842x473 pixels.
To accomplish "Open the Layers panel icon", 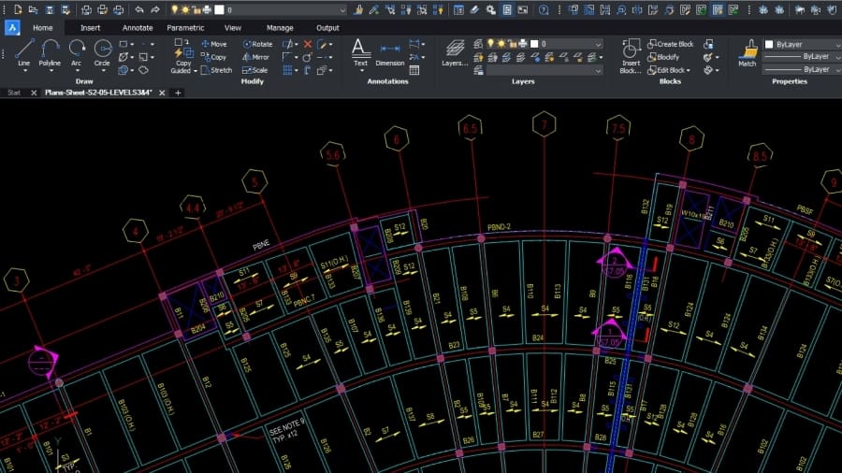I will click(x=455, y=49).
